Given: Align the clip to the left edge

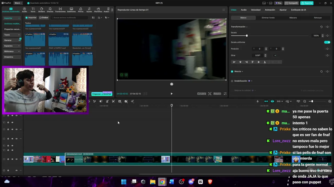Looking at the screenshot, I should [234, 62].
